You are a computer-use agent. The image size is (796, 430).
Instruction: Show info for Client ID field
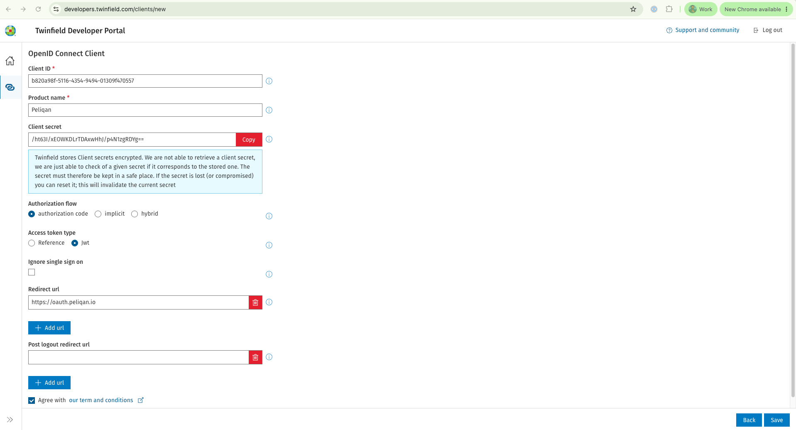[269, 81]
